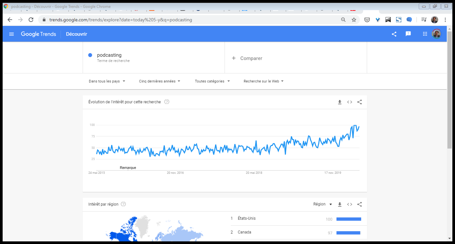Click Comparer to add a term
This screenshot has height=244, width=455.
tap(247, 58)
